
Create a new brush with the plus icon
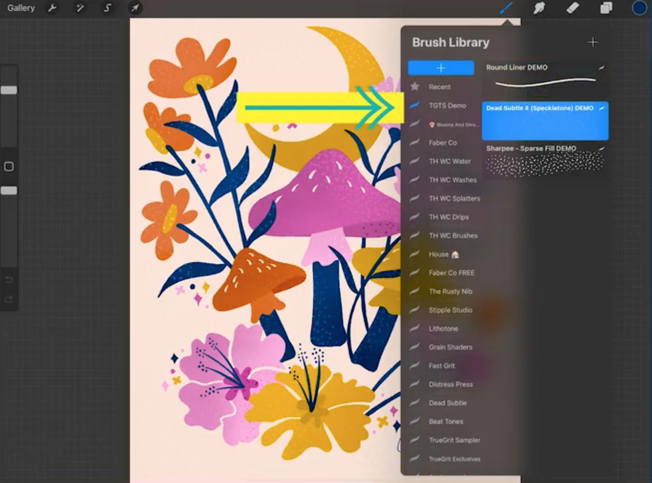click(x=592, y=43)
